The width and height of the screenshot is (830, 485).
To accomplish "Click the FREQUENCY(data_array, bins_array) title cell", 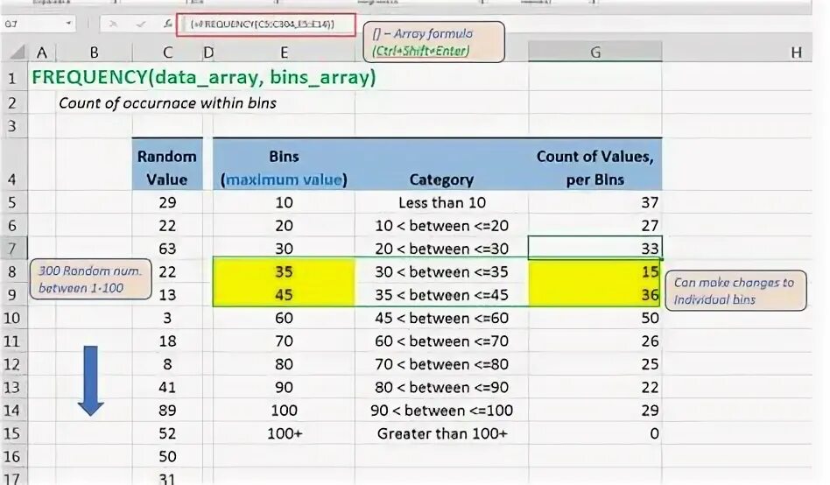I will 204,78.
